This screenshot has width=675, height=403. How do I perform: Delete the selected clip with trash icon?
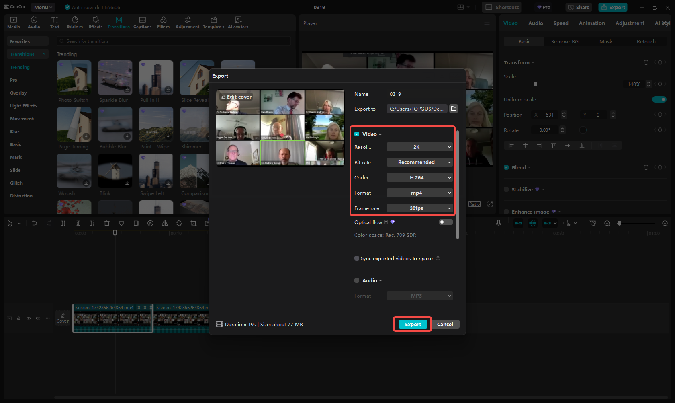107,223
